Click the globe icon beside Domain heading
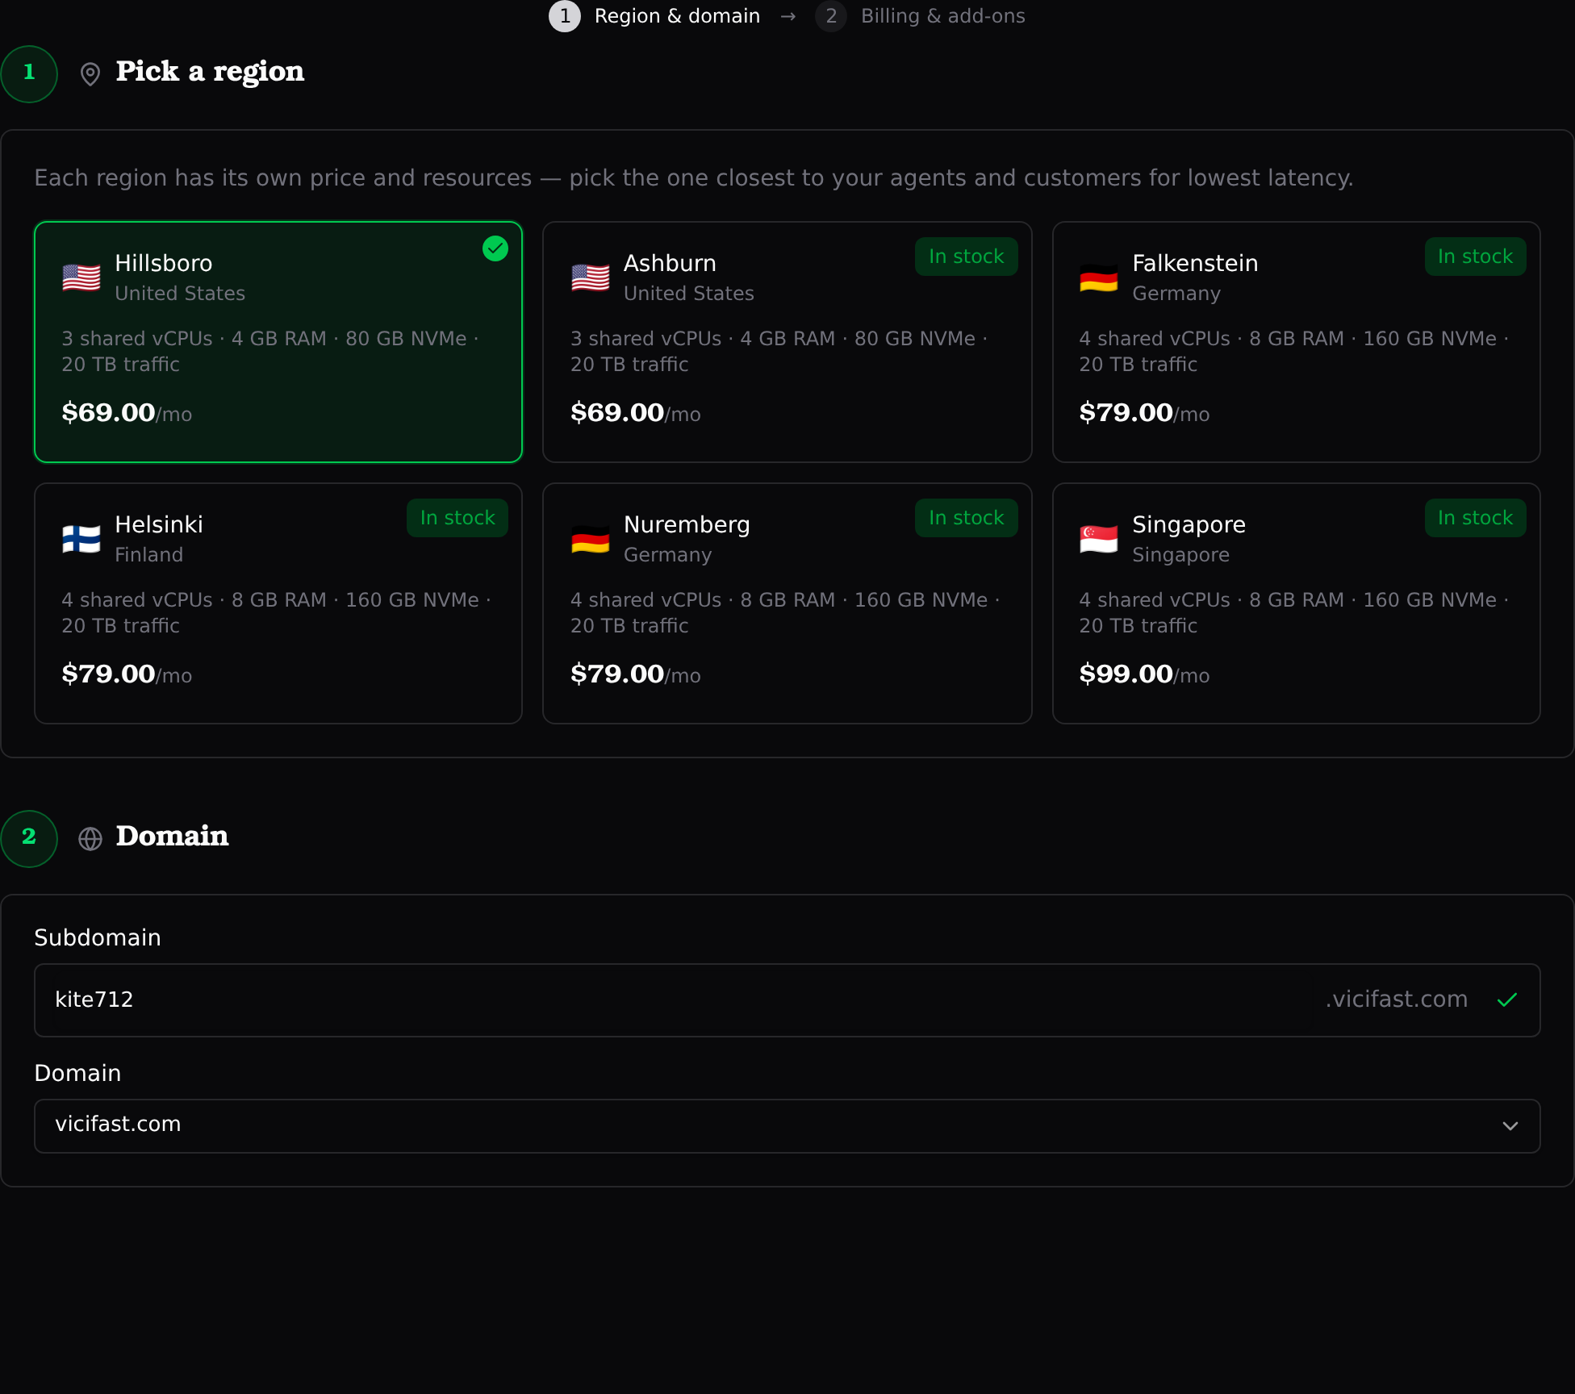 click(90, 839)
